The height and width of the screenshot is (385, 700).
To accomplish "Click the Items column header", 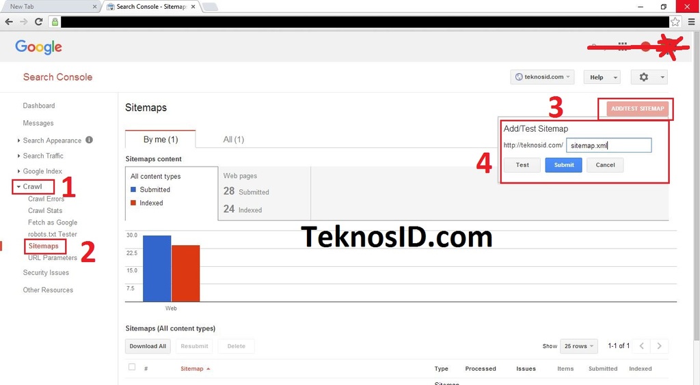I will 565,369.
